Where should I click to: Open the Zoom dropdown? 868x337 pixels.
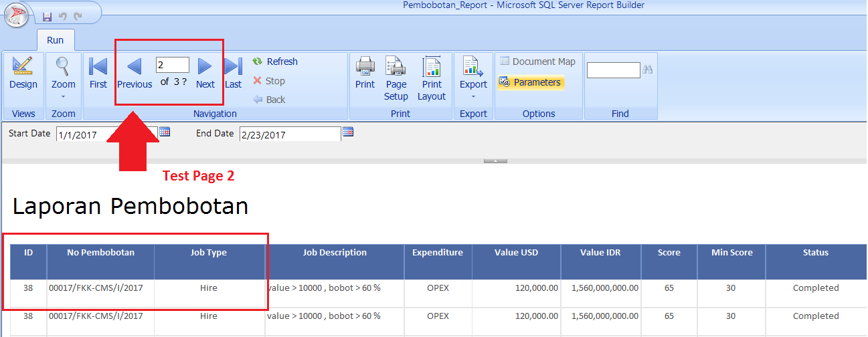[x=64, y=78]
